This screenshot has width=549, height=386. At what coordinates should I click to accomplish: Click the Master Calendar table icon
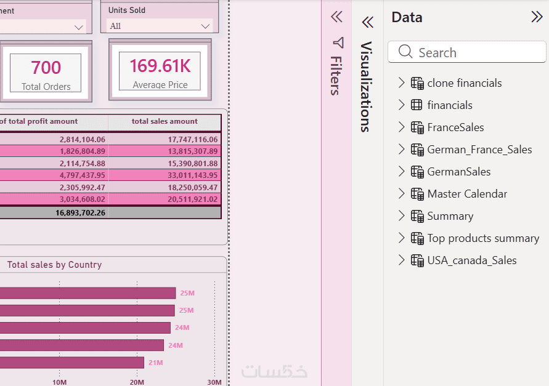[x=417, y=194]
